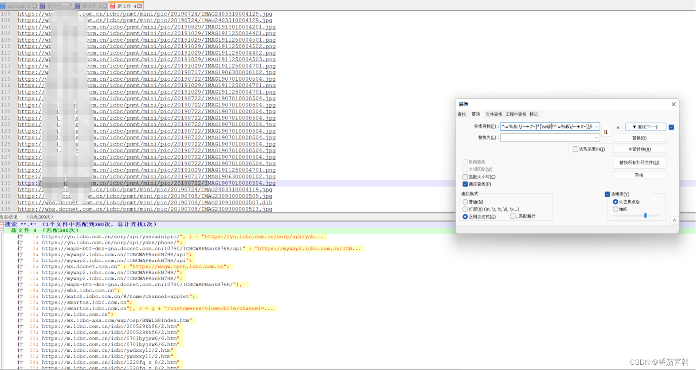The height and width of the screenshot is (370, 696).
Task: Close the payload.cs tab with its X icon
Action: (35, 6)
